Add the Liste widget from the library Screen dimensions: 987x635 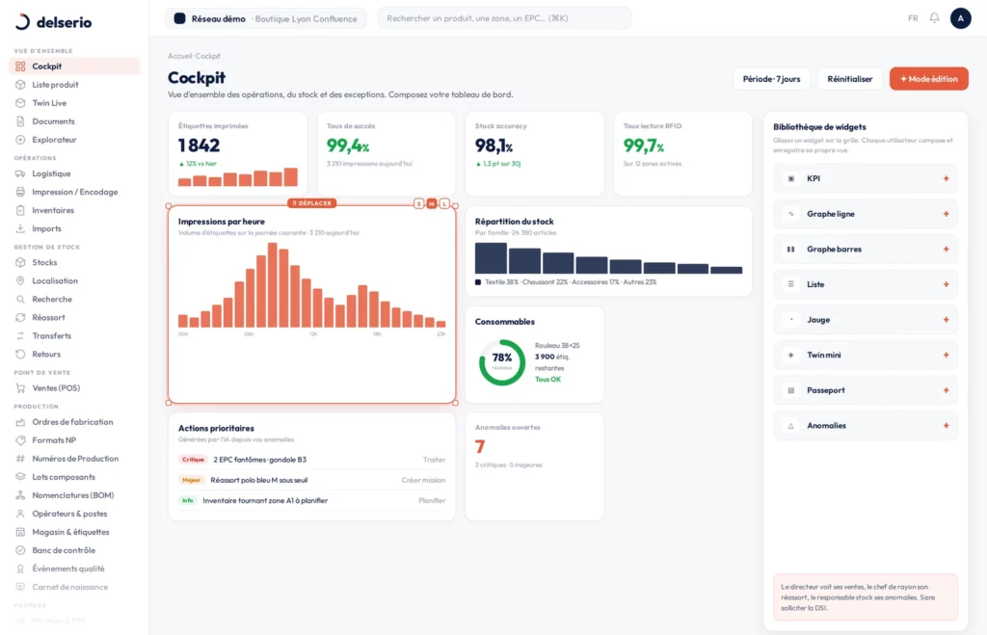click(946, 284)
